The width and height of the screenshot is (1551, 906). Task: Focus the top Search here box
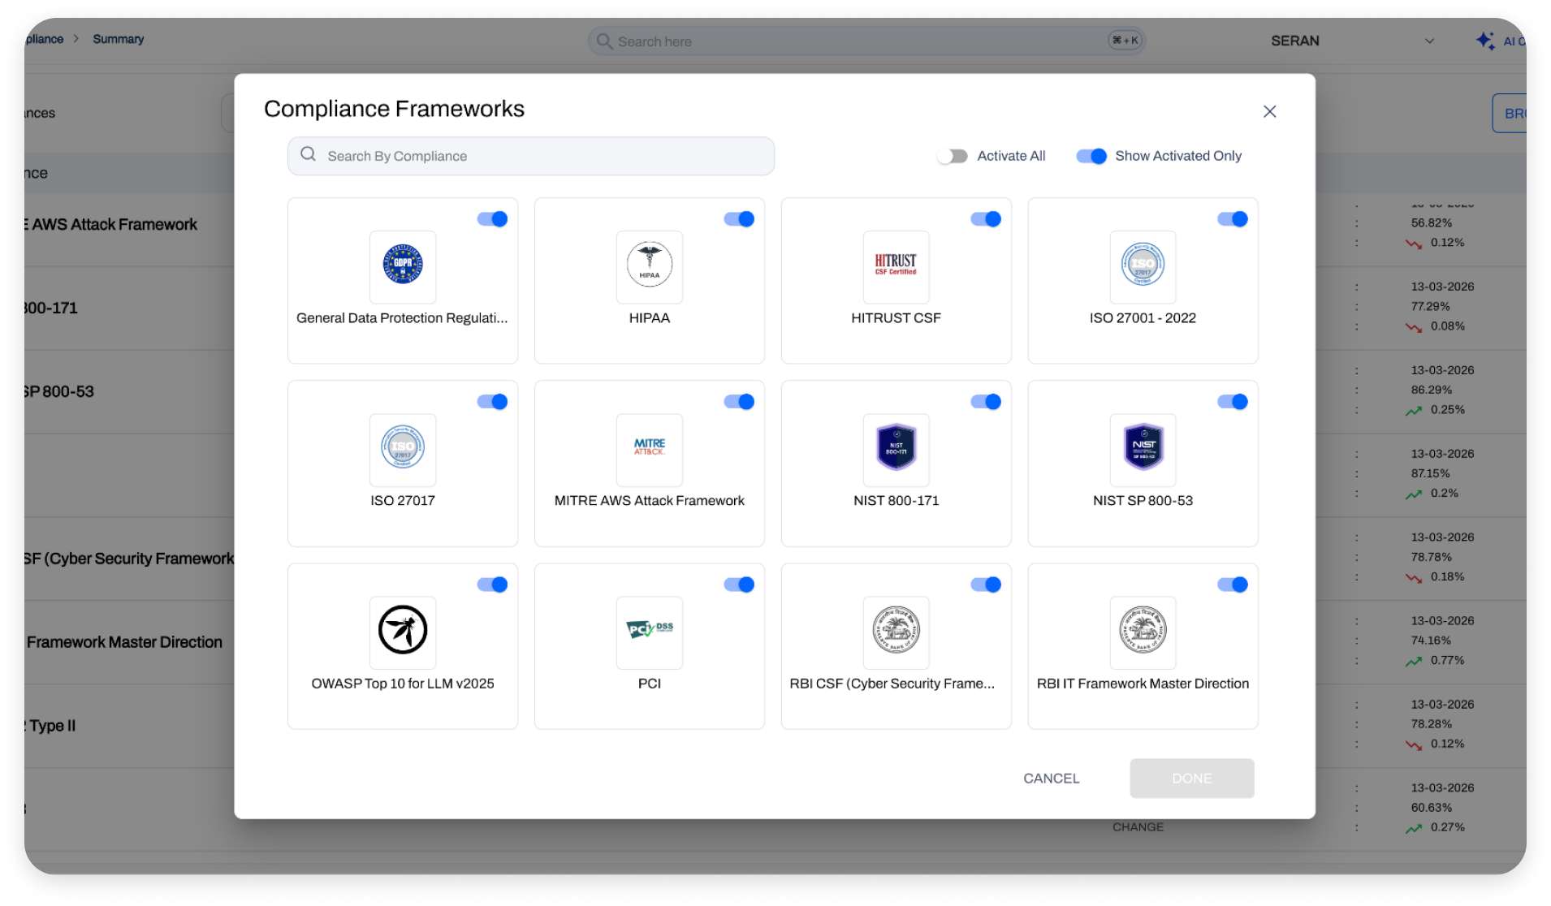click(x=866, y=41)
